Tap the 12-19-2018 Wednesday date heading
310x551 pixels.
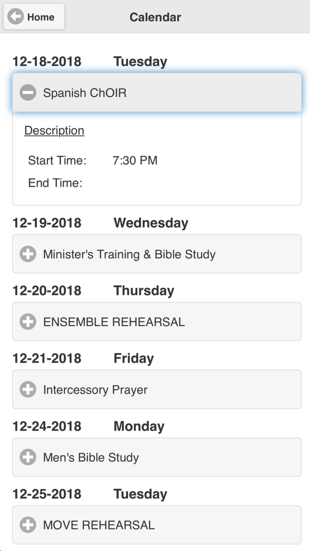click(x=100, y=223)
